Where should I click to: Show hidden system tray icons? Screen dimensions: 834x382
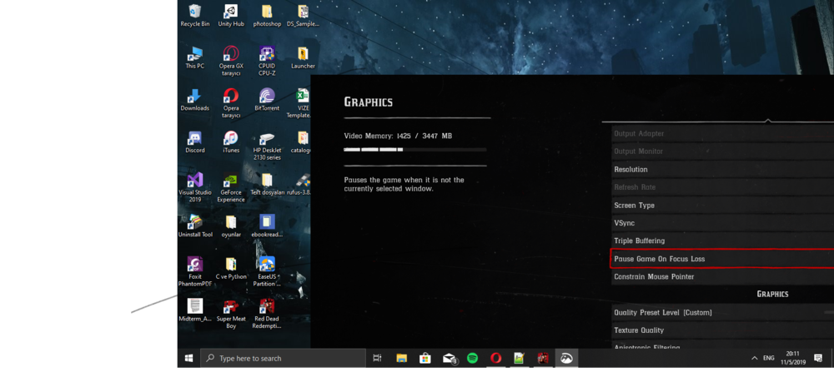point(754,358)
